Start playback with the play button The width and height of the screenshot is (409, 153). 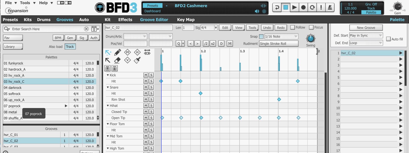click(x=294, y=7)
